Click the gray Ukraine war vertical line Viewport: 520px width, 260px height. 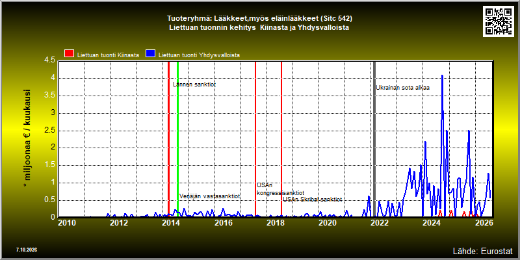point(374,139)
